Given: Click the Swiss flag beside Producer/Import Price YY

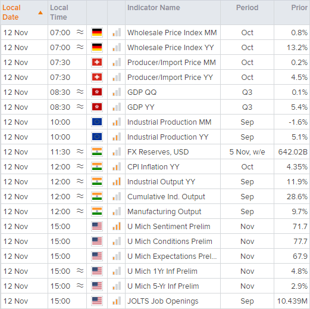Looking at the screenshot, I should 97,77.
